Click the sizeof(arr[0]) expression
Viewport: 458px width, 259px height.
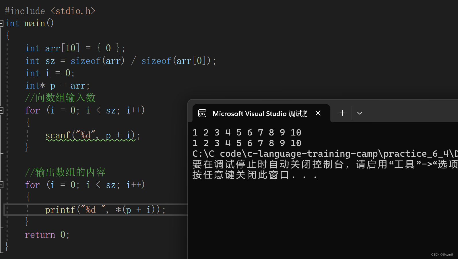[176, 61]
